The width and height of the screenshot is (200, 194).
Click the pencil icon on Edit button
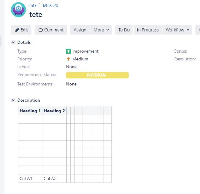(x=17, y=30)
